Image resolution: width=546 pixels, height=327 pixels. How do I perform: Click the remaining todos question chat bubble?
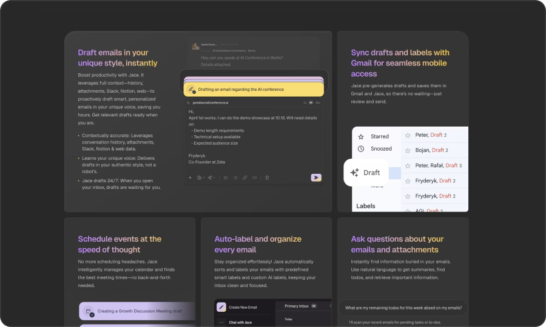[403, 308]
